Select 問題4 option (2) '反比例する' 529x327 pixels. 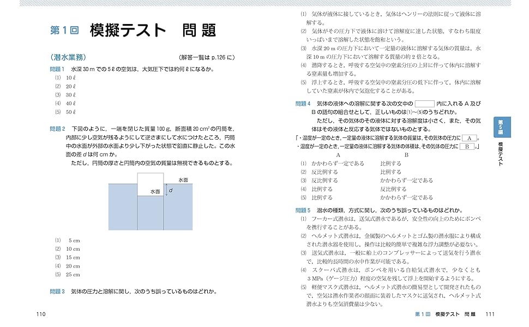pos(324,172)
